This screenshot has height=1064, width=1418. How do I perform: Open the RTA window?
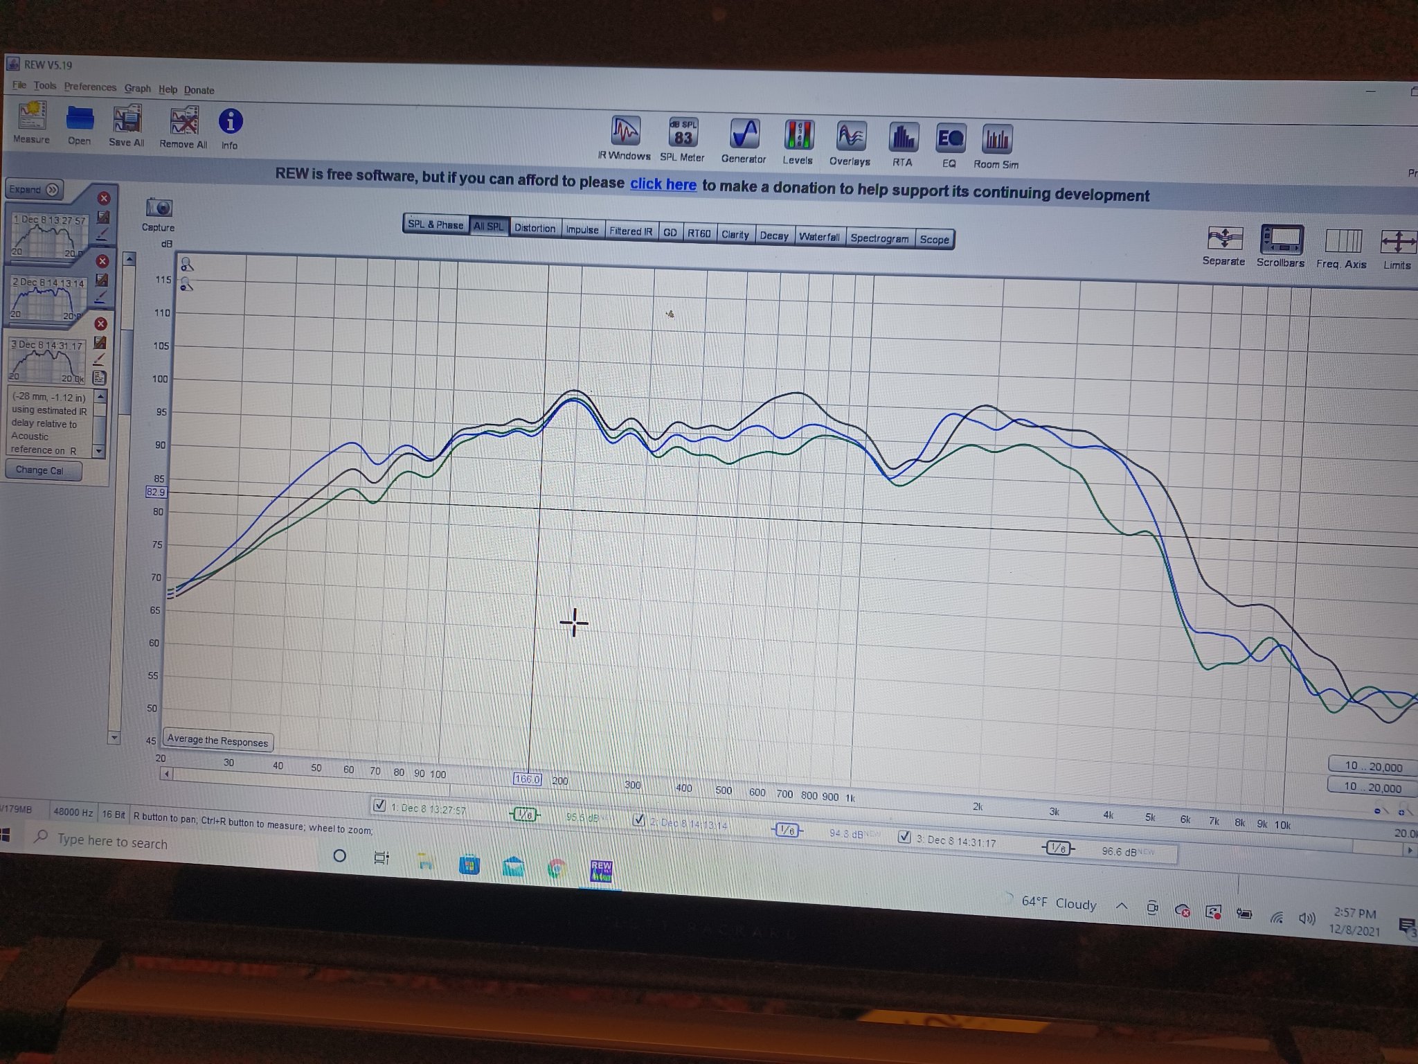(x=903, y=145)
